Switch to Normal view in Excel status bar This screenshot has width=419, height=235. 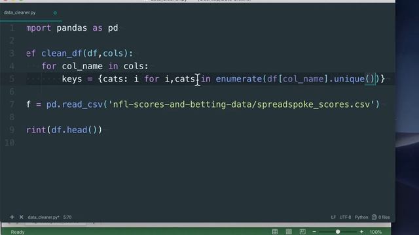275,232
